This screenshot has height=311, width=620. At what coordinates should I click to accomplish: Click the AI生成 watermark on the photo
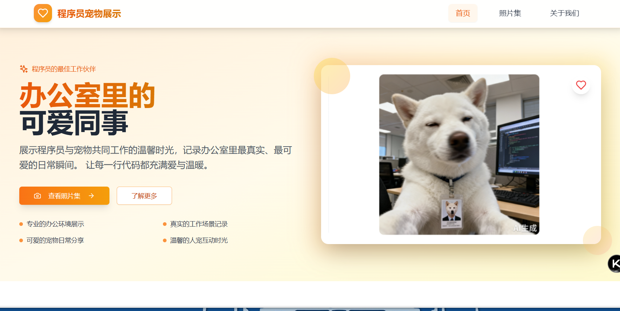525,228
